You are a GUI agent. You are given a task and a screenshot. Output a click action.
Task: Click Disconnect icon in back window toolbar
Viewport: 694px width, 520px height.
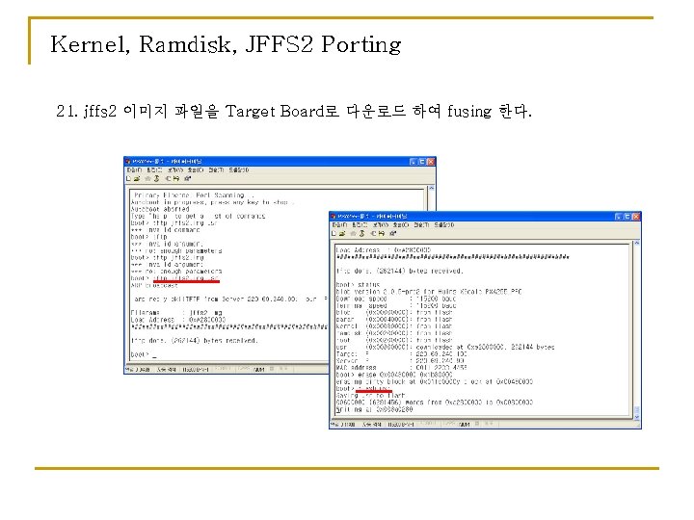click(156, 179)
